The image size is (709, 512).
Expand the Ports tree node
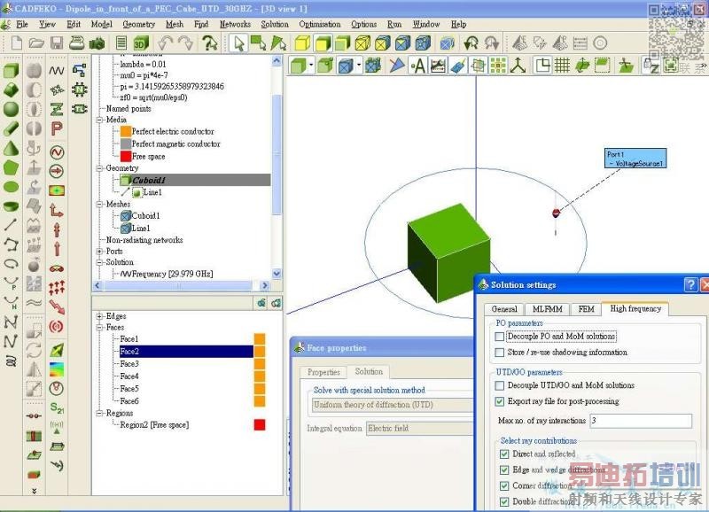pyautogui.click(x=99, y=252)
